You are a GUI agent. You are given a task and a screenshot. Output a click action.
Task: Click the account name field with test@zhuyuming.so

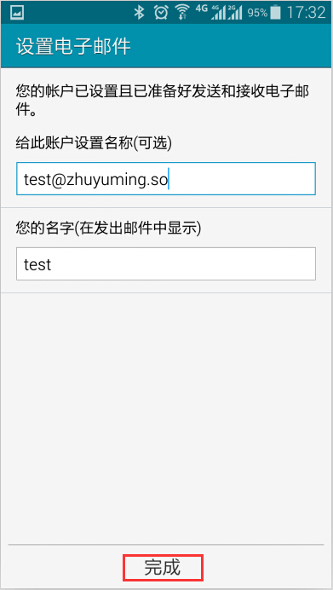point(166,179)
